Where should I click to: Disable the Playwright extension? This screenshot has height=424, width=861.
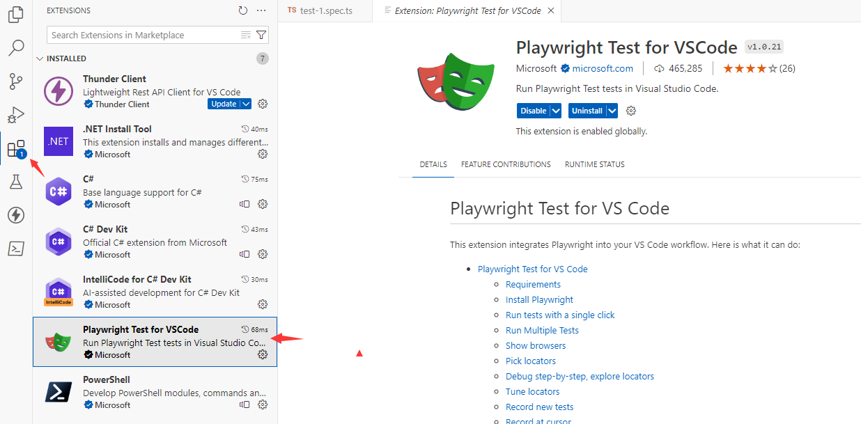534,111
